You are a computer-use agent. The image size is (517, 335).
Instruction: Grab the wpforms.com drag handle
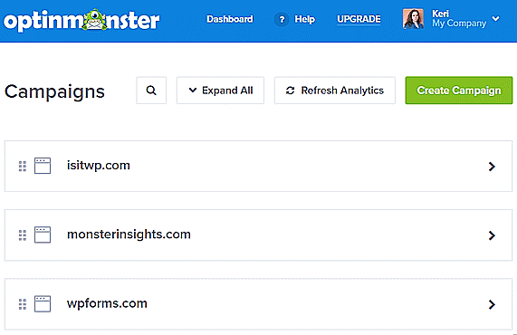click(23, 304)
